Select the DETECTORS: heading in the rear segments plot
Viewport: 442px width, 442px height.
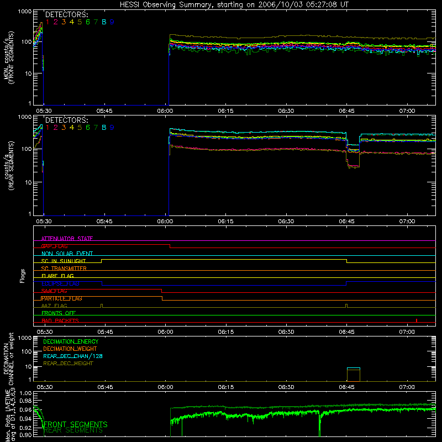pos(67,120)
